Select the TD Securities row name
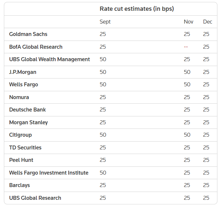This screenshot has height=206, width=221. click(25, 147)
